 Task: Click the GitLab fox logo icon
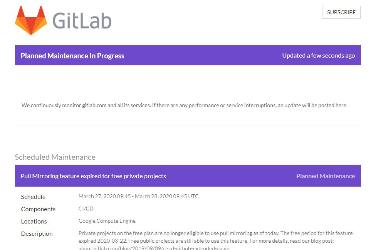click(31, 20)
